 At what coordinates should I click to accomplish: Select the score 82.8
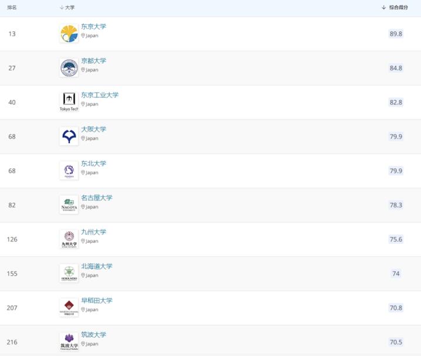[396, 102]
